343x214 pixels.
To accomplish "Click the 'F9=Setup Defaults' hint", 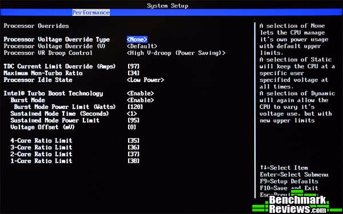I will pos(289,181).
